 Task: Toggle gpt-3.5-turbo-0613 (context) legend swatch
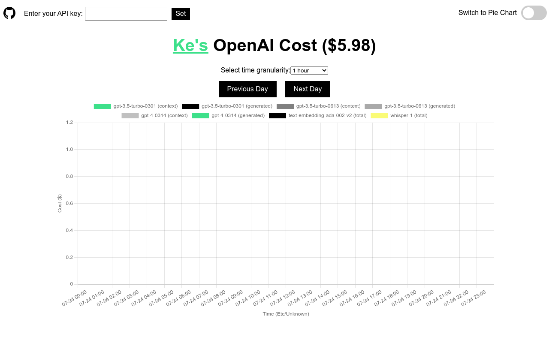(x=285, y=106)
